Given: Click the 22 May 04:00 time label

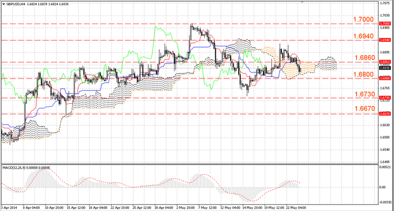Looking at the screenshot, I should (x=296, y=208).
